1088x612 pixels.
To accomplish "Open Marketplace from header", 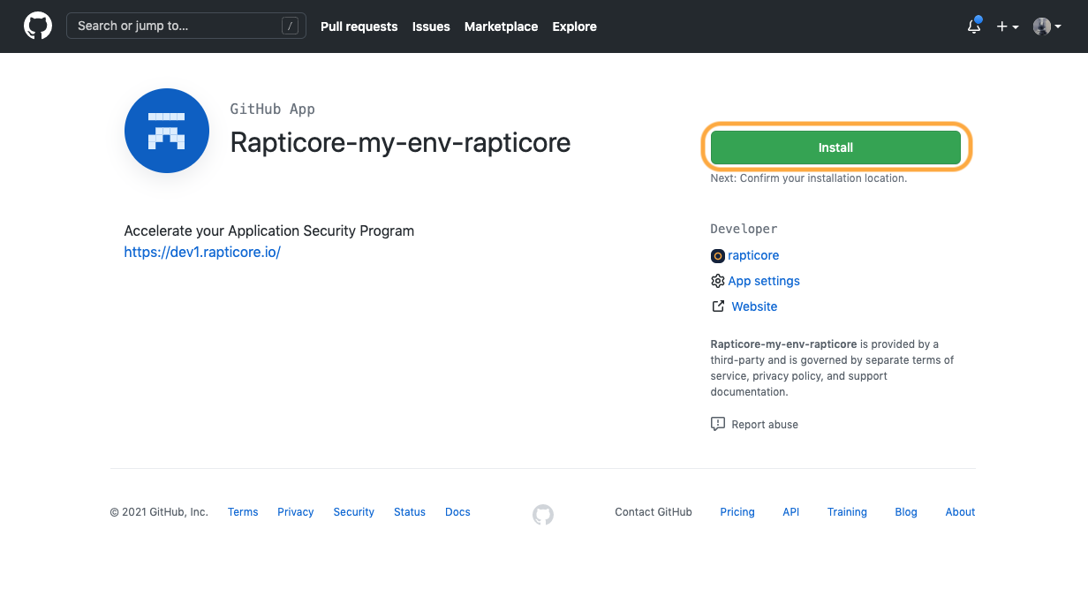I will click(x=501, y=26).
